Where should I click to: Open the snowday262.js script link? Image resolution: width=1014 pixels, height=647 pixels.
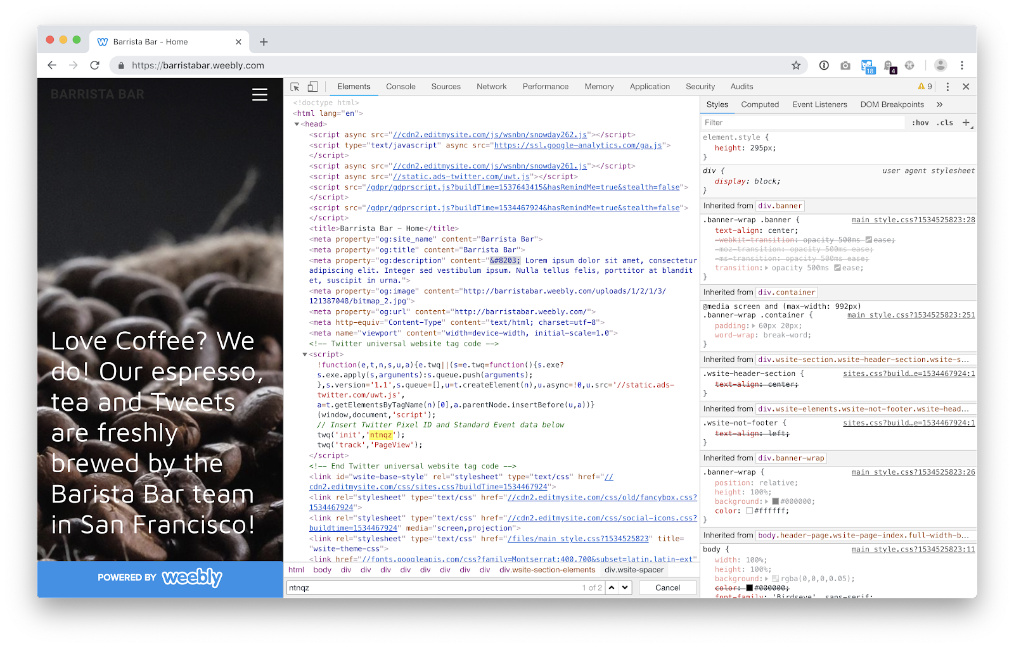[490, 135]
